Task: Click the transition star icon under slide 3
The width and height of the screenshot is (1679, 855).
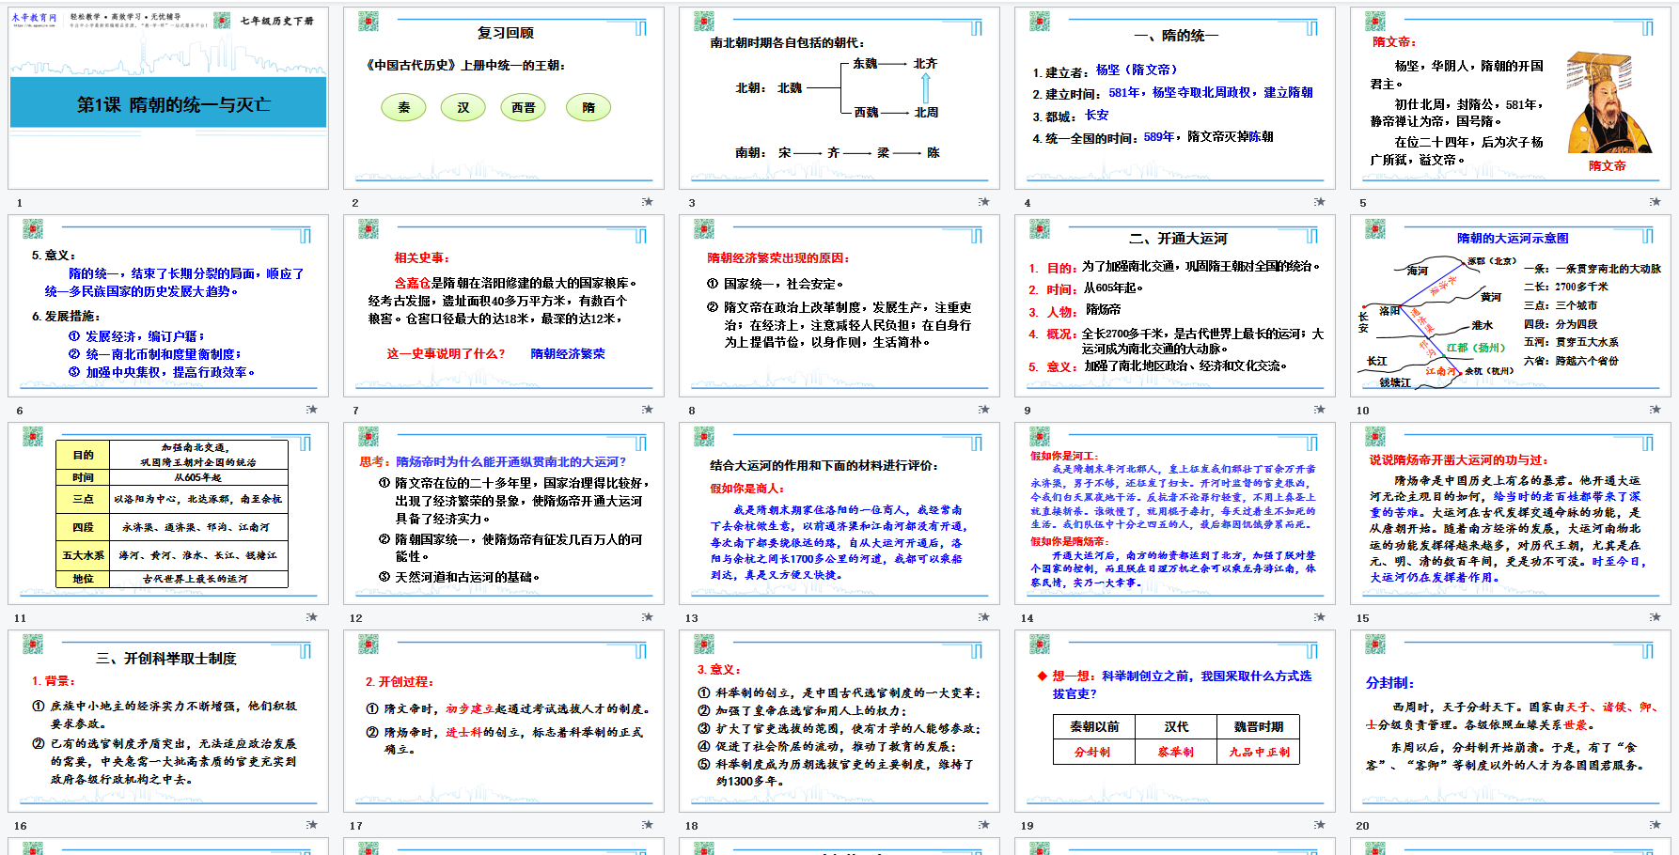Action: [983, 202]
